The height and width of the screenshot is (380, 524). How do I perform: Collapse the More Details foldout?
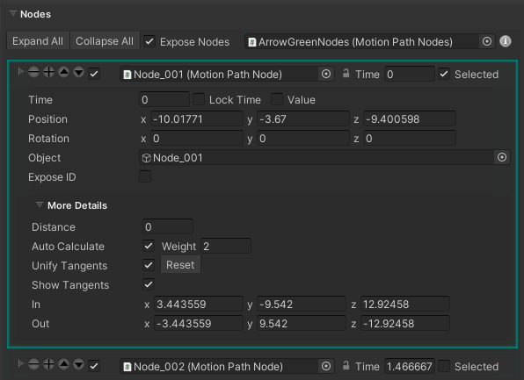coord(40,204)
